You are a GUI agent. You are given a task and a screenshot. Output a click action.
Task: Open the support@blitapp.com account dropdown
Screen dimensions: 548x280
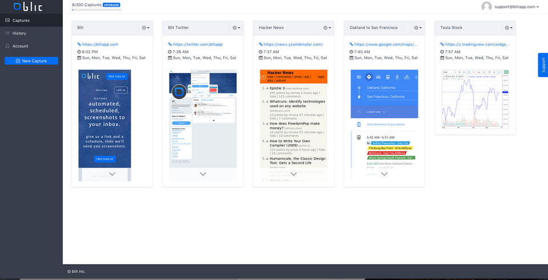(x=517, y=7)
